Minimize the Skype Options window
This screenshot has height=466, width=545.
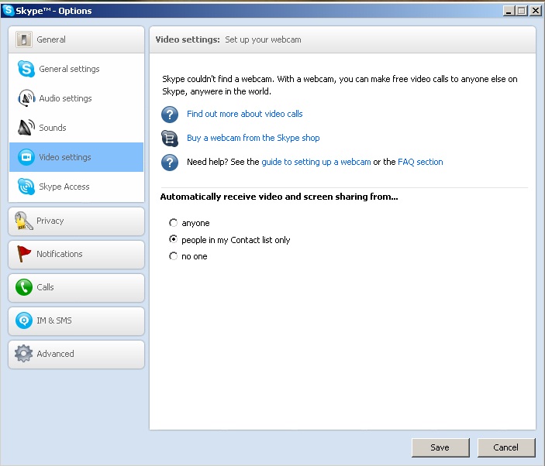pos(509,11)
